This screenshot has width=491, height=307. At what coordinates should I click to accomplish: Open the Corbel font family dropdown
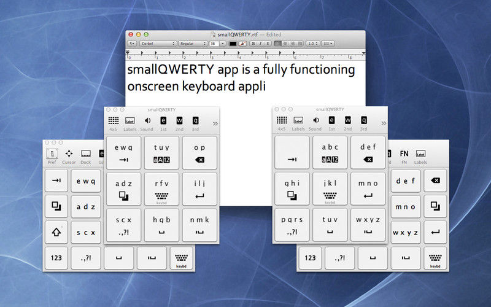tap(158, 44)
